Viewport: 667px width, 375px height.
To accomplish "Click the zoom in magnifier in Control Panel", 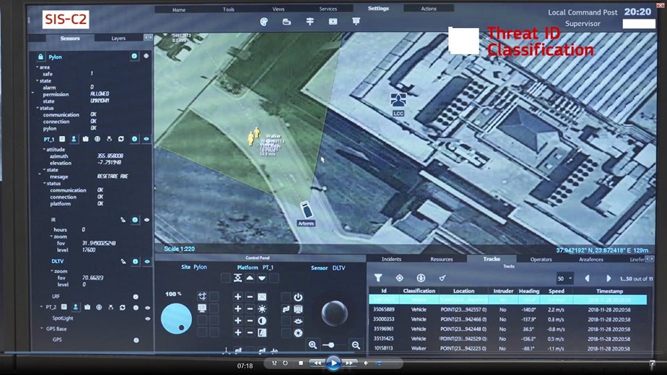I will tap(312, 344).
